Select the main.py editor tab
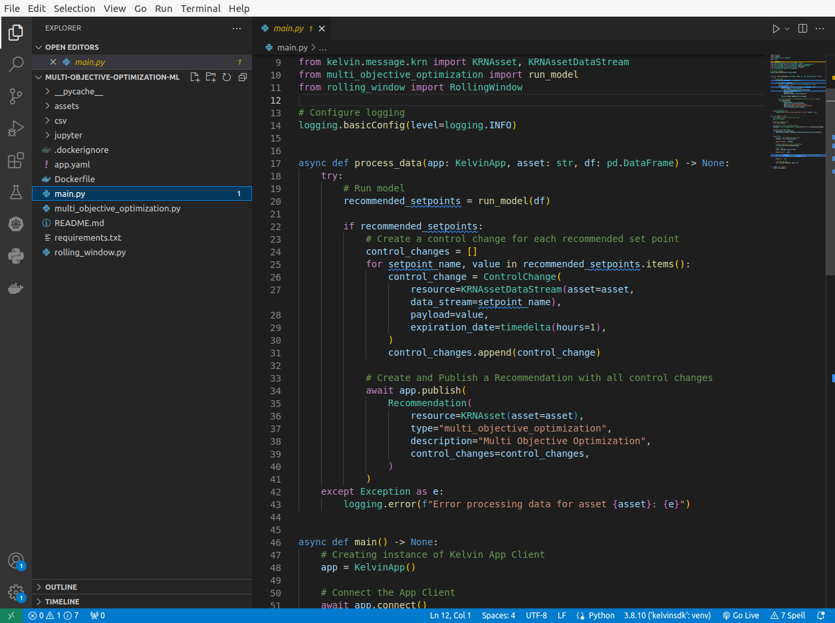Image resolution: width=835 pixels, height=623 pixels. [x=289, y=29]
